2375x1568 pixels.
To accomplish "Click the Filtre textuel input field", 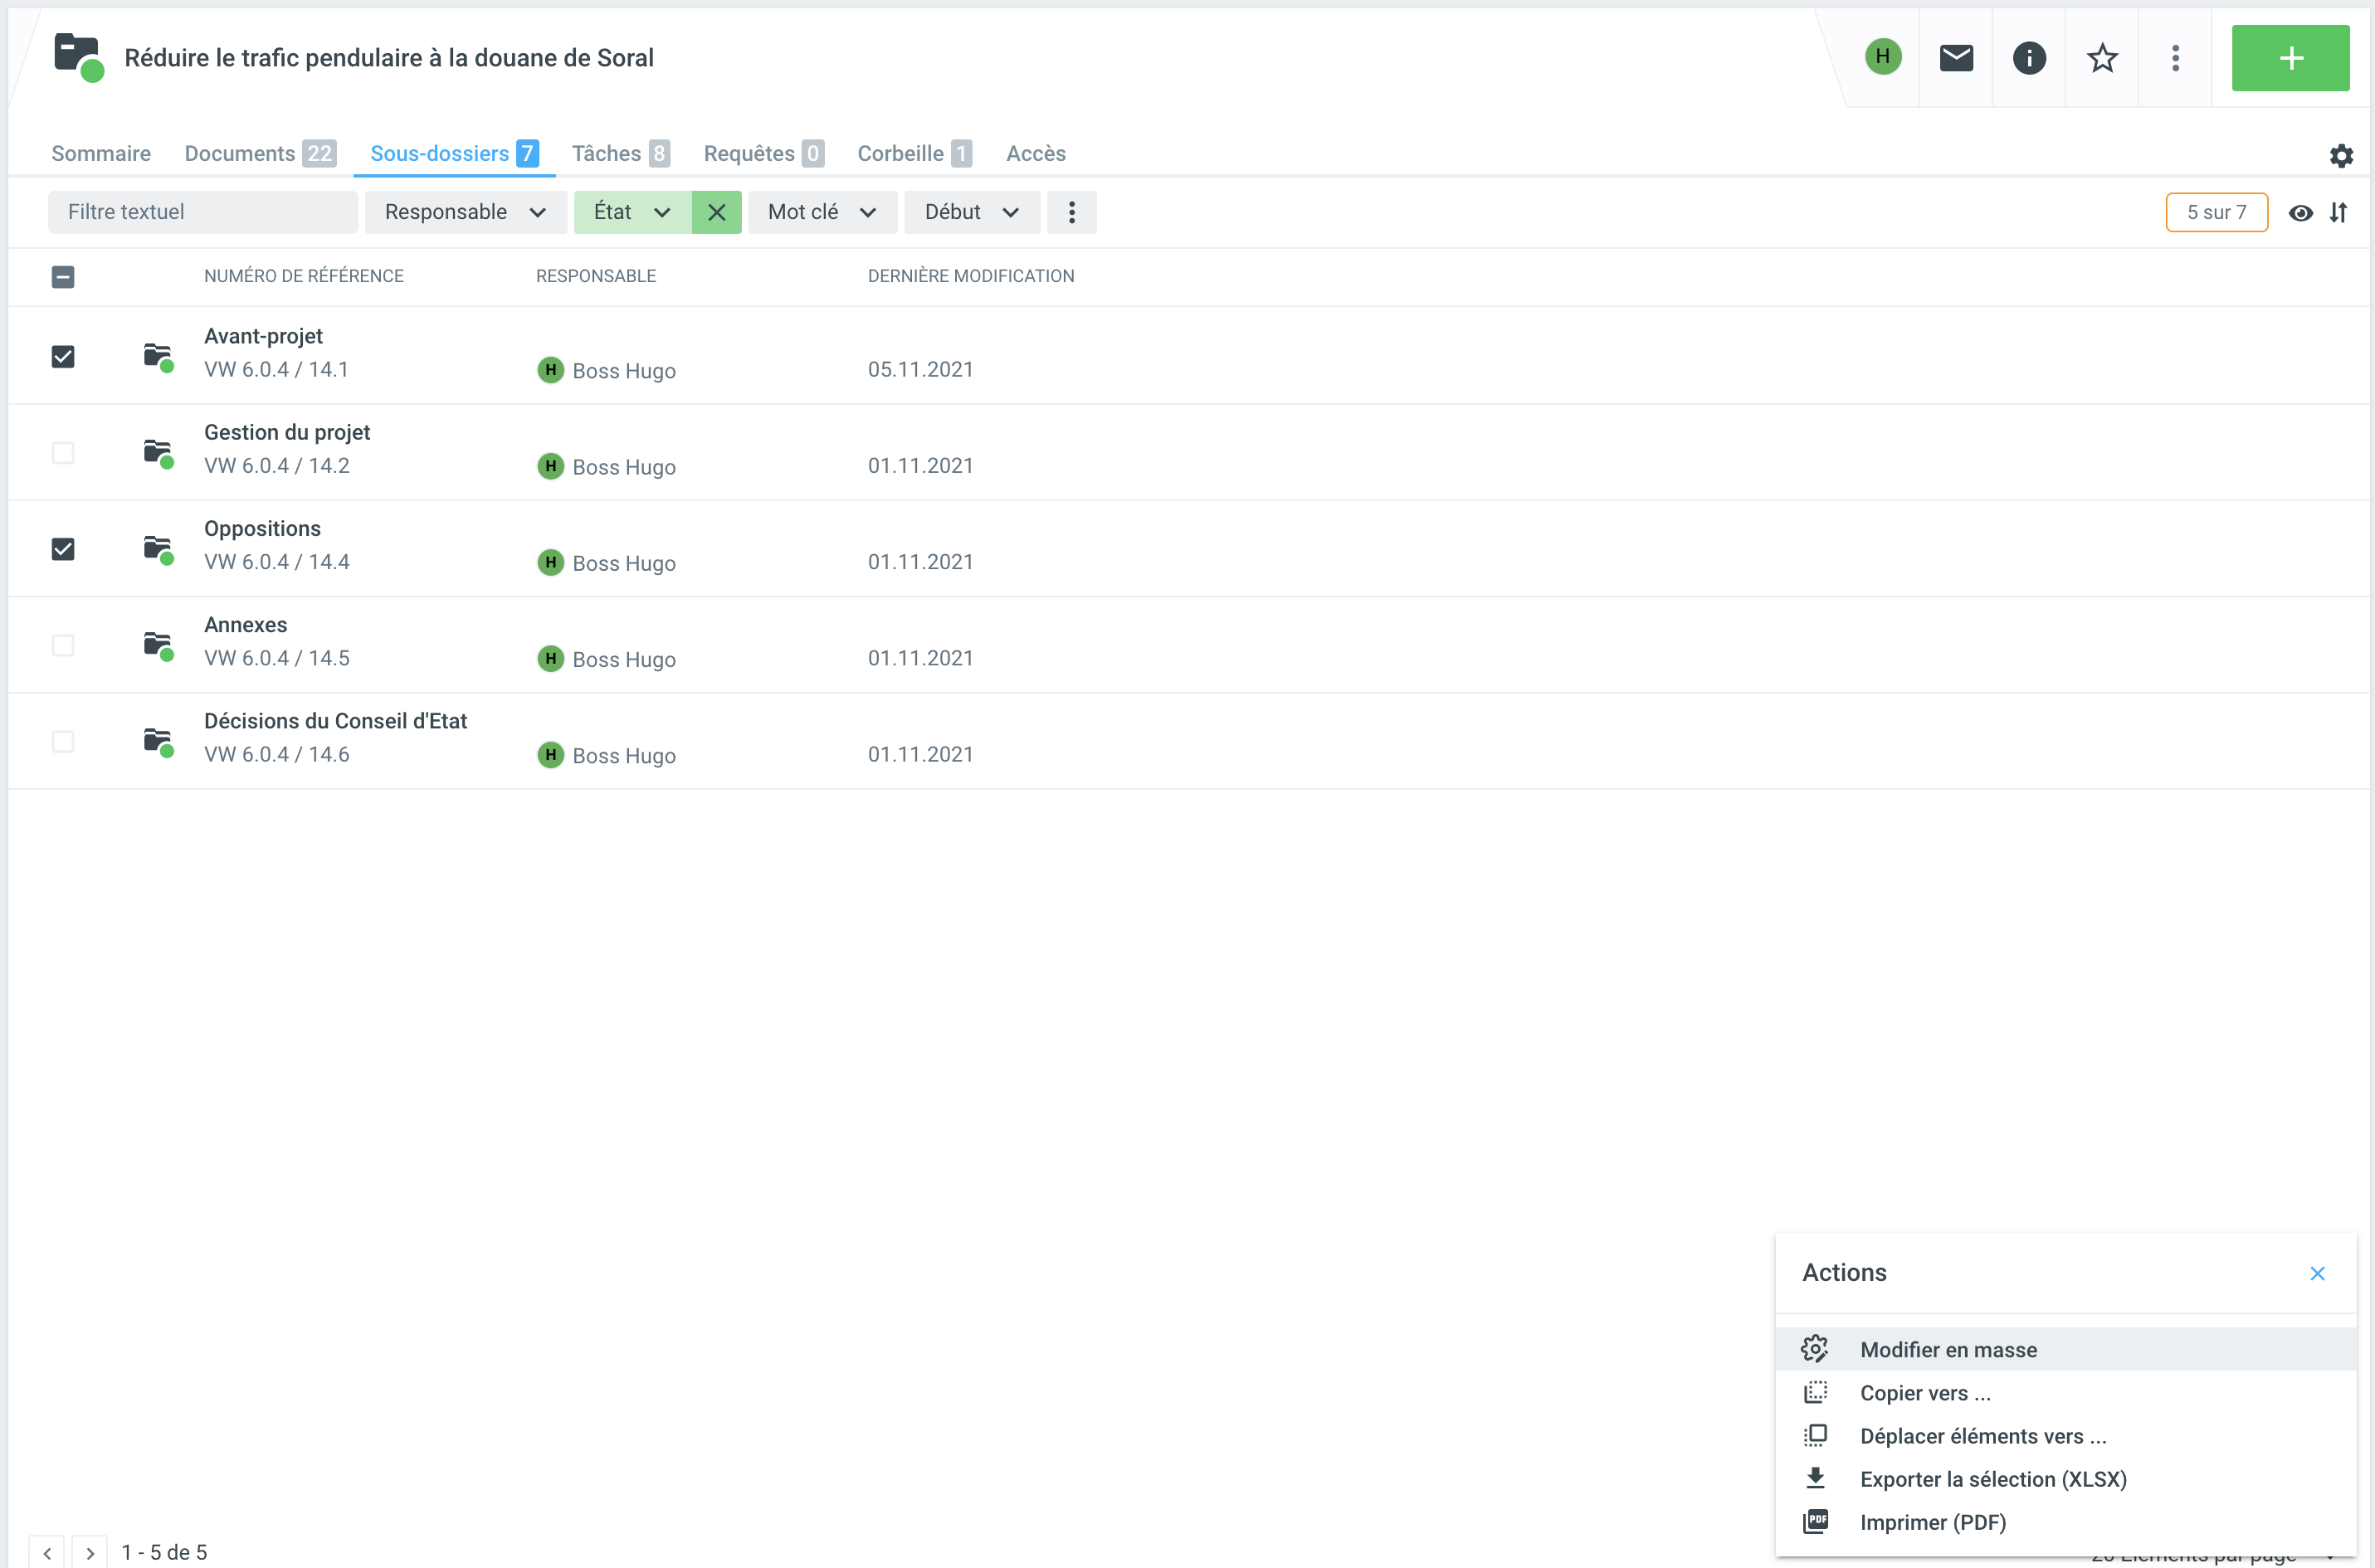I will coord(202,212).
